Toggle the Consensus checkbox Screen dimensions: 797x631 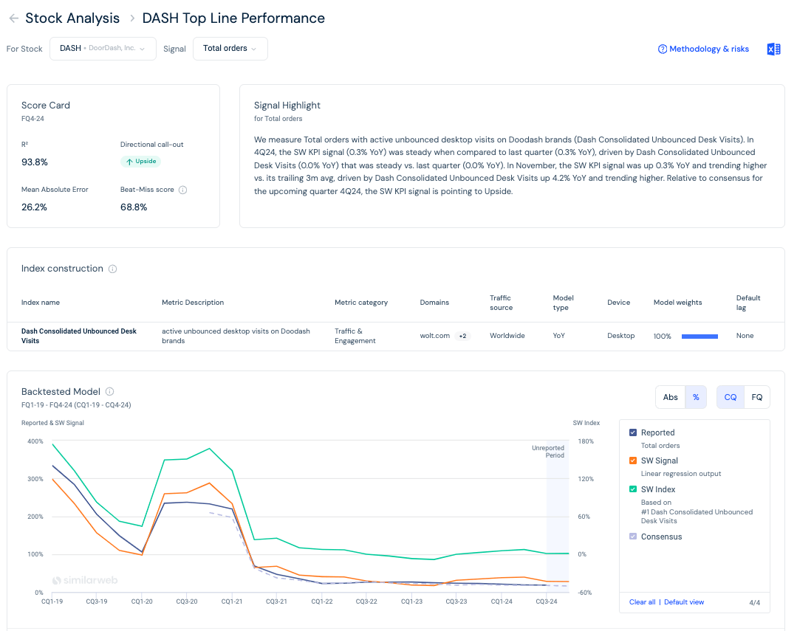pyautogui.click(x=633, y=537)
